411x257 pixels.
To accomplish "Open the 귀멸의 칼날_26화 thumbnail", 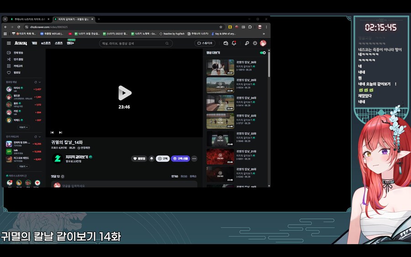I will pos(220,67).
